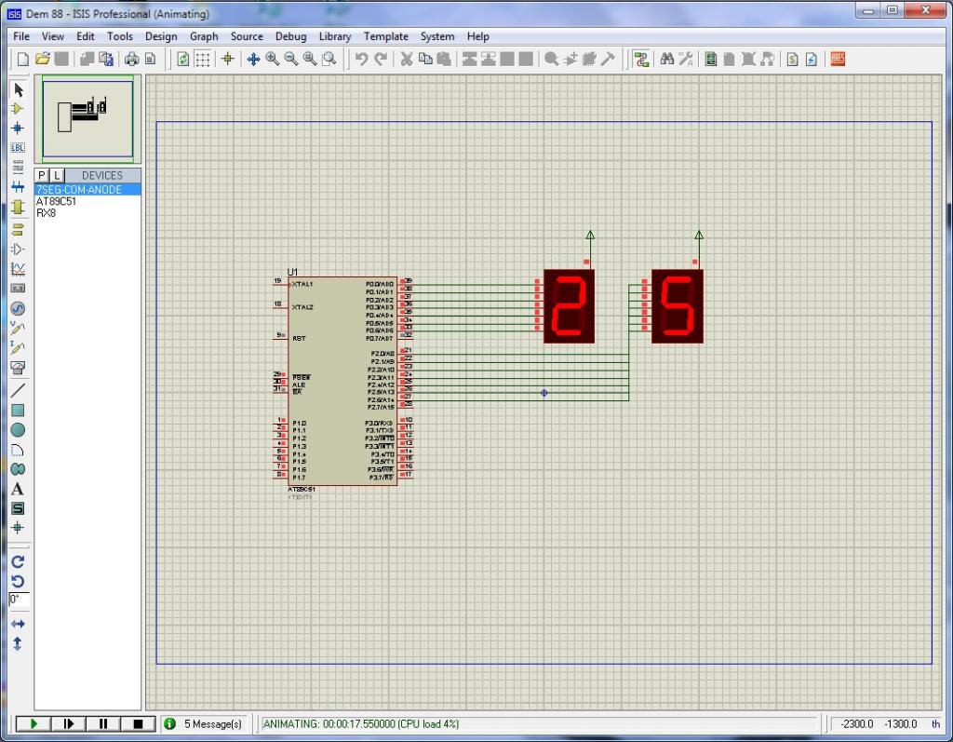953x742 pixels.
Task: Toggle the grid display button
Action: pos(202,59)
